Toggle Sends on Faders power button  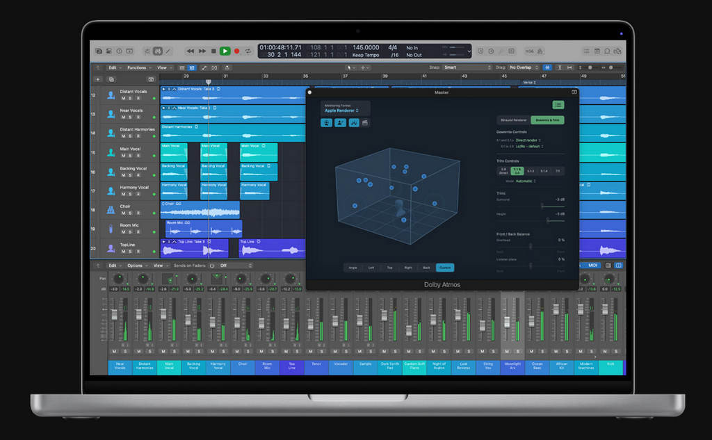pos(212,266)
